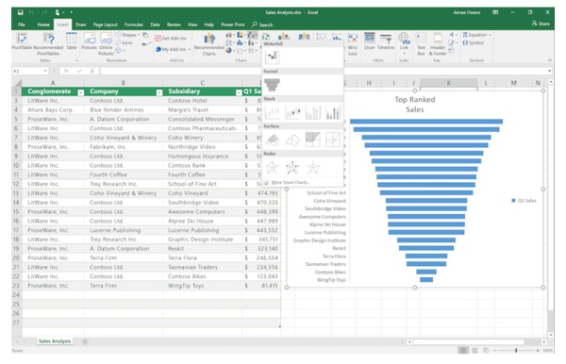Select the first Stock chart type
This screenshot has height=364, width=566.
coord(272,112)
